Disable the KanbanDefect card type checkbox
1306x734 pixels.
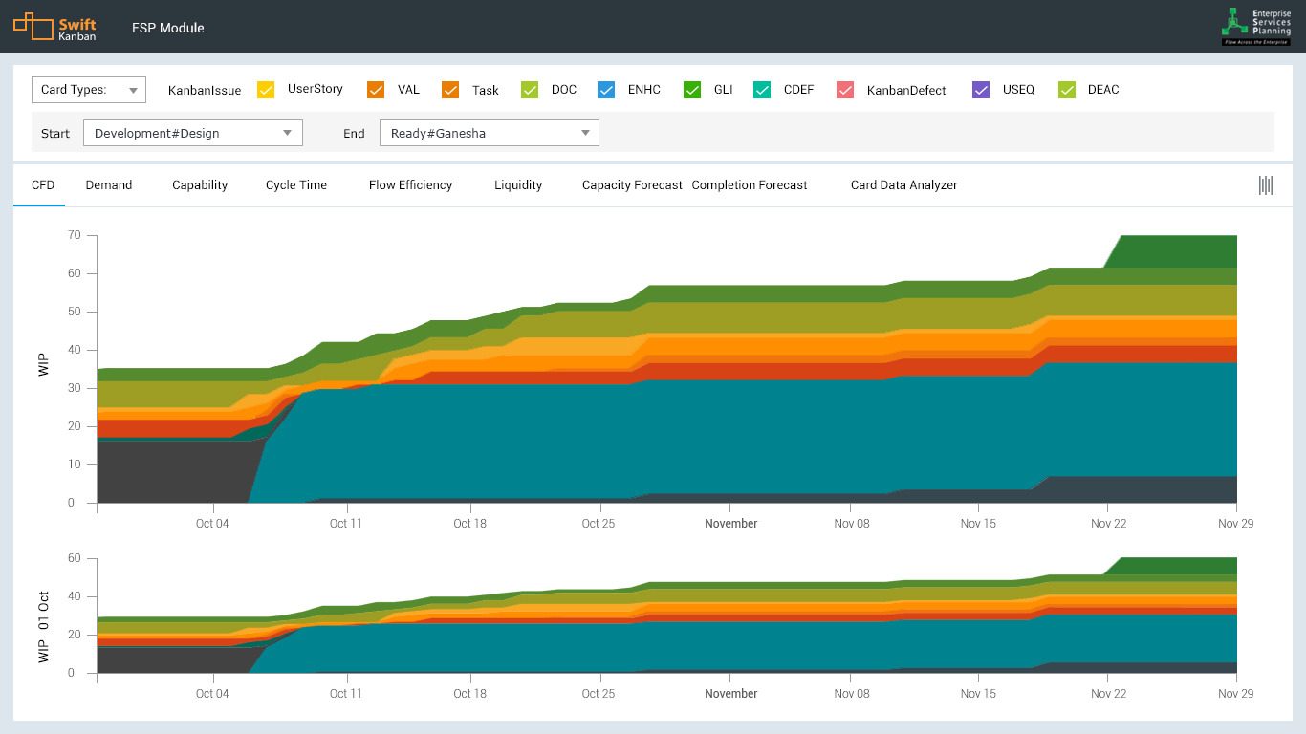[x=845, y=90]
